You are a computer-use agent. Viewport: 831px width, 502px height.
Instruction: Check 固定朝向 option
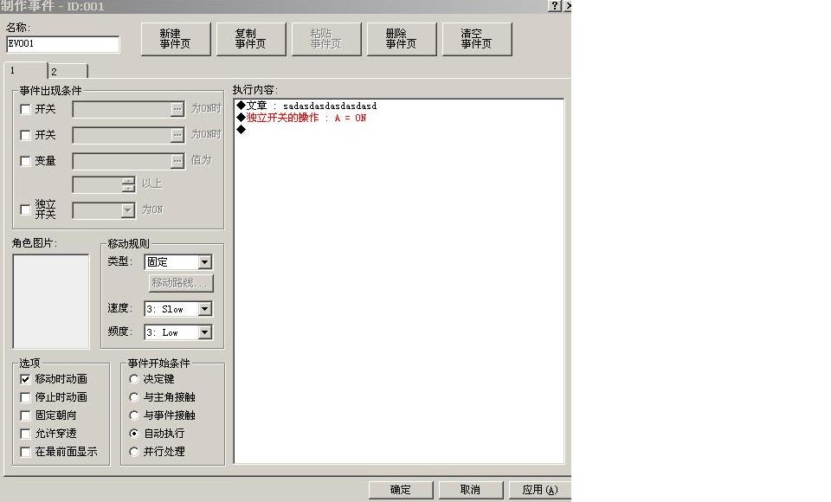(x=25, y=415)
